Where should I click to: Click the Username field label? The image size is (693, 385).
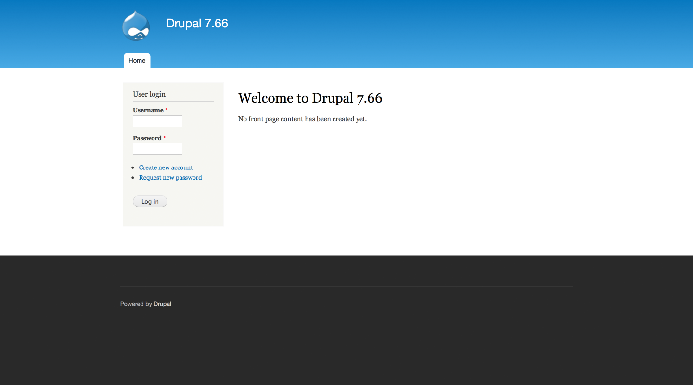(148, 110)
